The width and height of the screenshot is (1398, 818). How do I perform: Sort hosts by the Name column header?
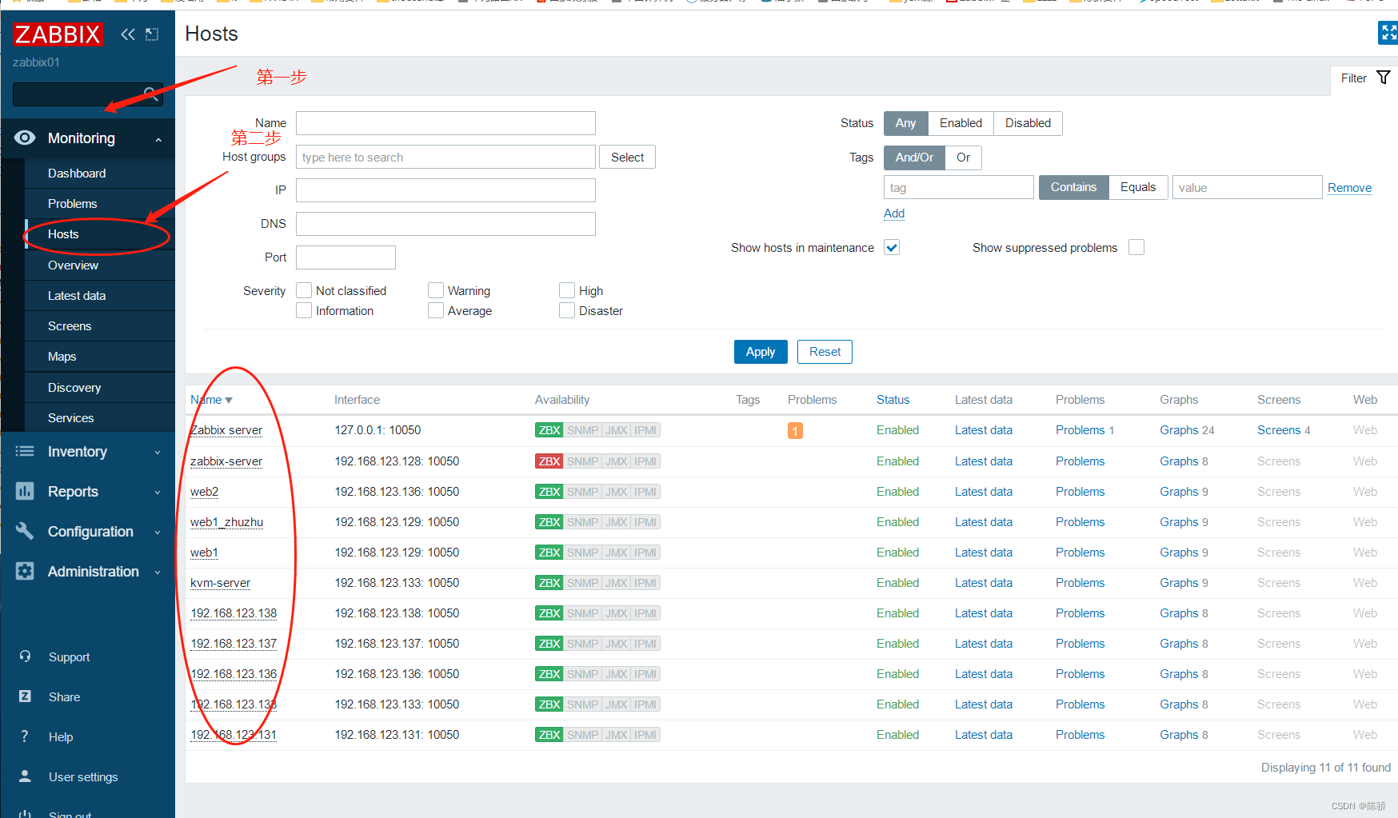211,400
